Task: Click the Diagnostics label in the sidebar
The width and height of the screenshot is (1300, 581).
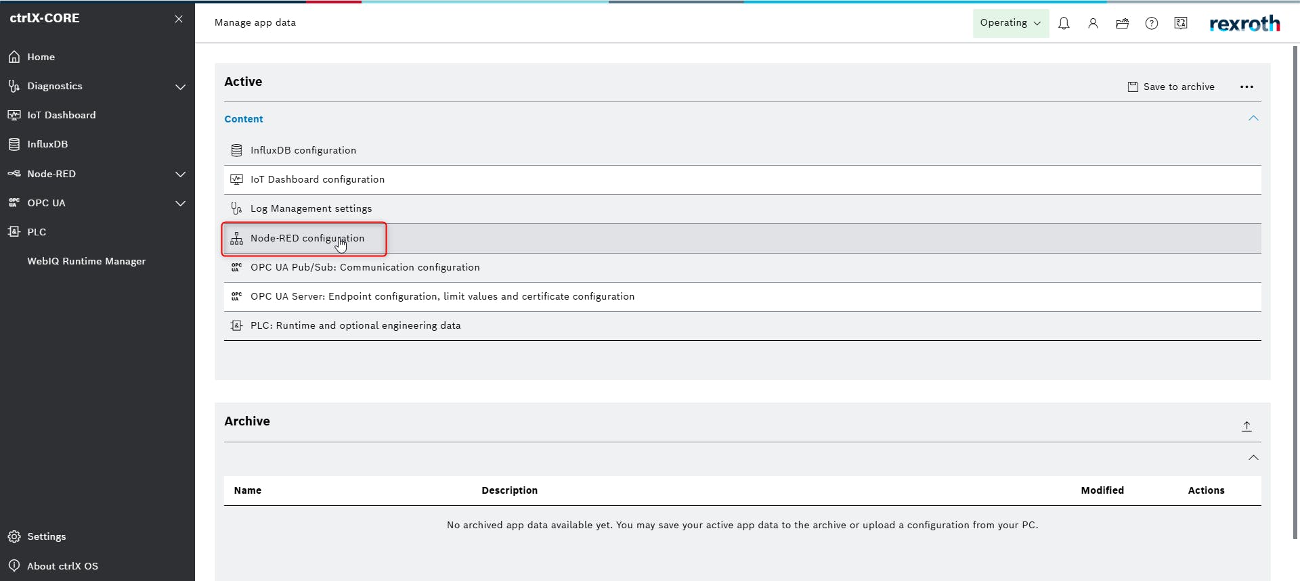Action: (x=55, y=86)
